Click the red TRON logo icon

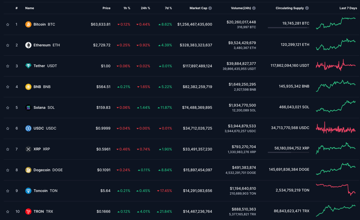point(28,212)
